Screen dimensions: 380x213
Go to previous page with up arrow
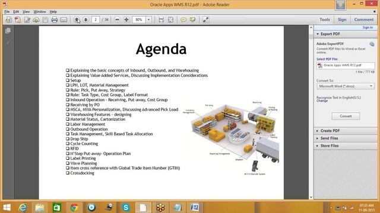coord(77,20)
